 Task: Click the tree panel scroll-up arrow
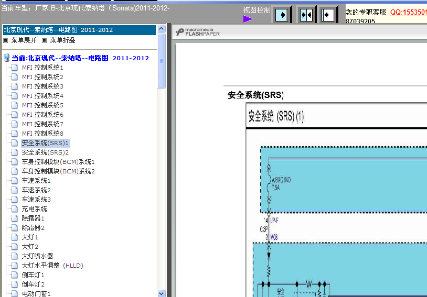tap(161, 29)
